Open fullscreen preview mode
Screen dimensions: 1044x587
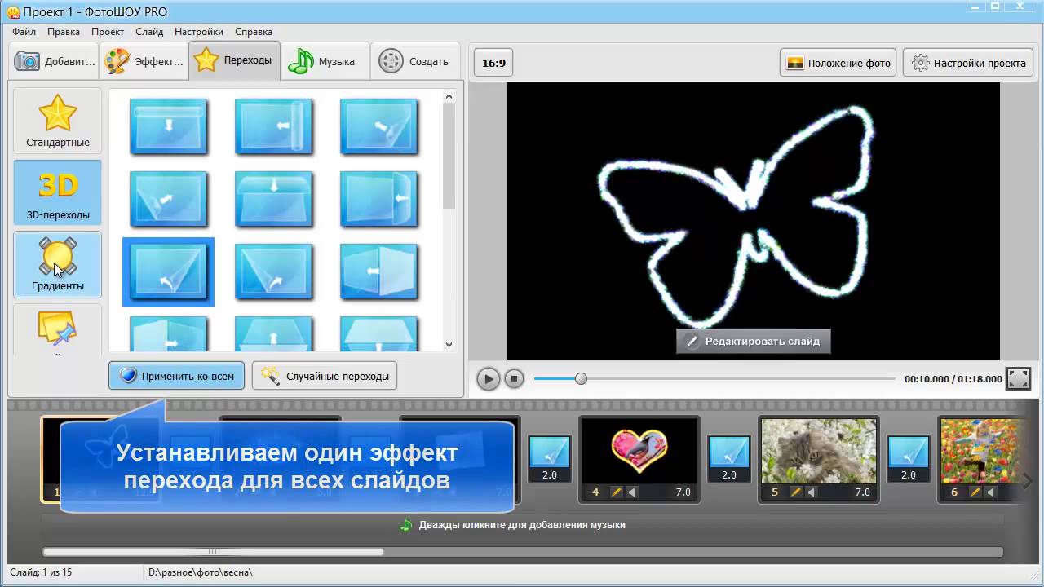(1019, 378)
